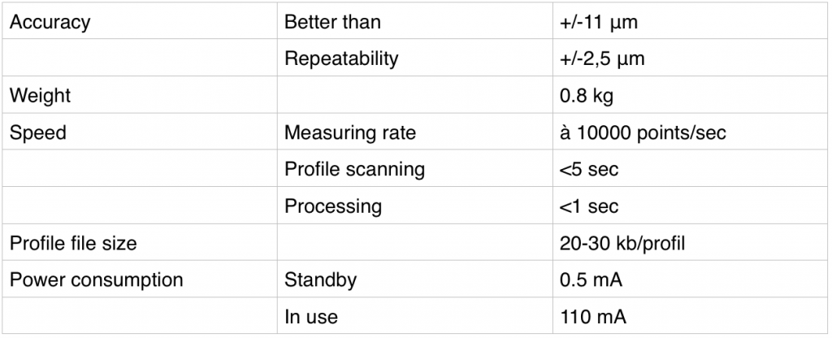Click the 'Measuring rate' cell

click(x=349, y=132)
